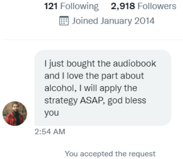Click "god bless" in the message

pos(127,100)
